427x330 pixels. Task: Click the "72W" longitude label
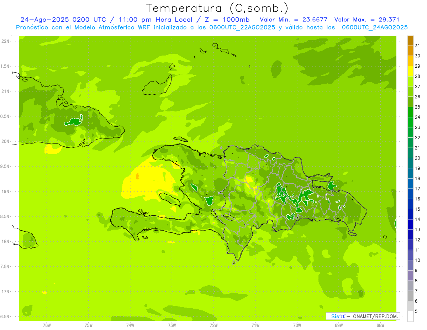(213, 325)
